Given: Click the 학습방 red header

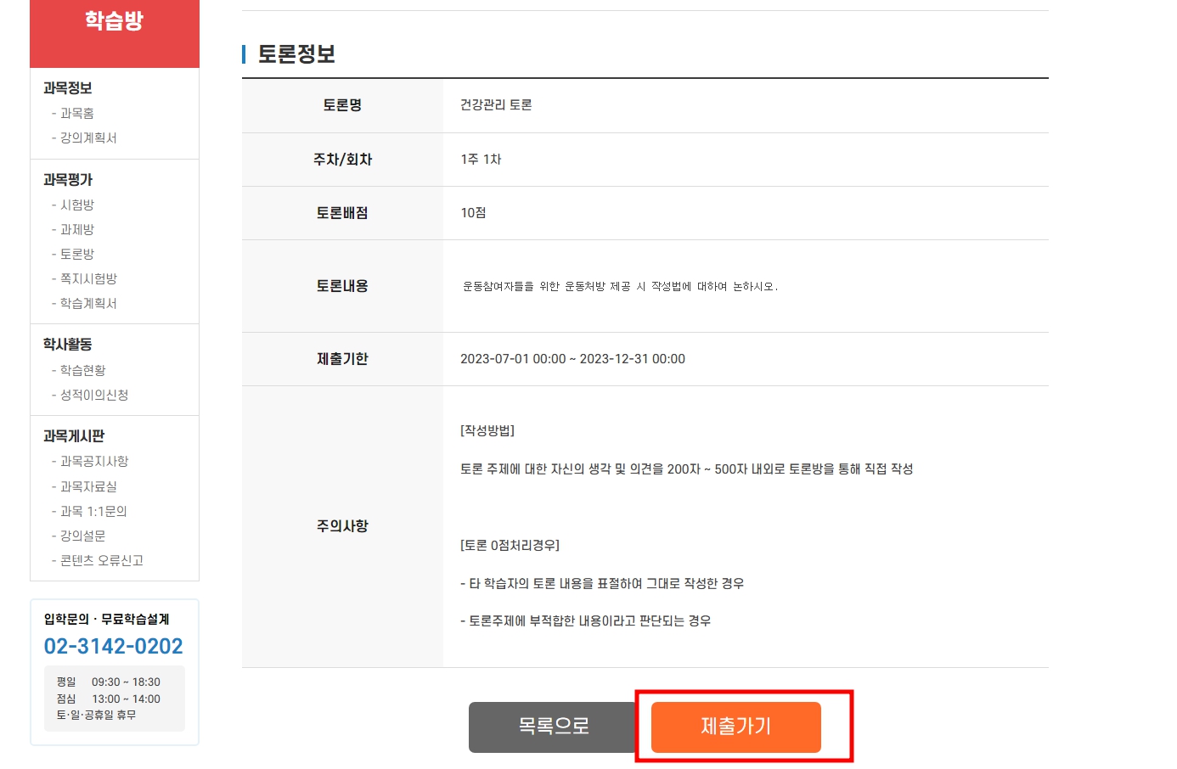Looking at the screenshot, I should (x=115, y=22).
